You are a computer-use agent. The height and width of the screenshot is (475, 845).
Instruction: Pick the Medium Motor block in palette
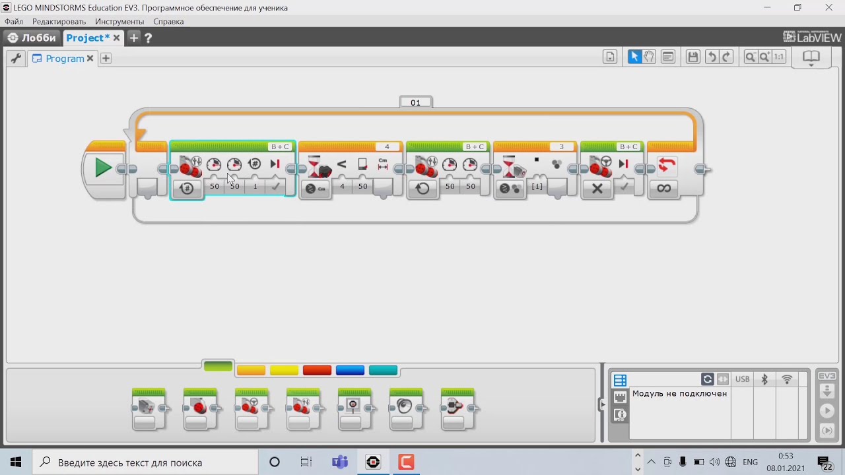coord(149,409)
